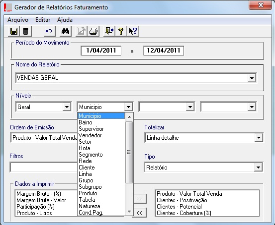Image resolution: width=275 pixels, height=225 pixels.
Task: Select Margem Bruta - Valor list item
Action: [41, 200]
